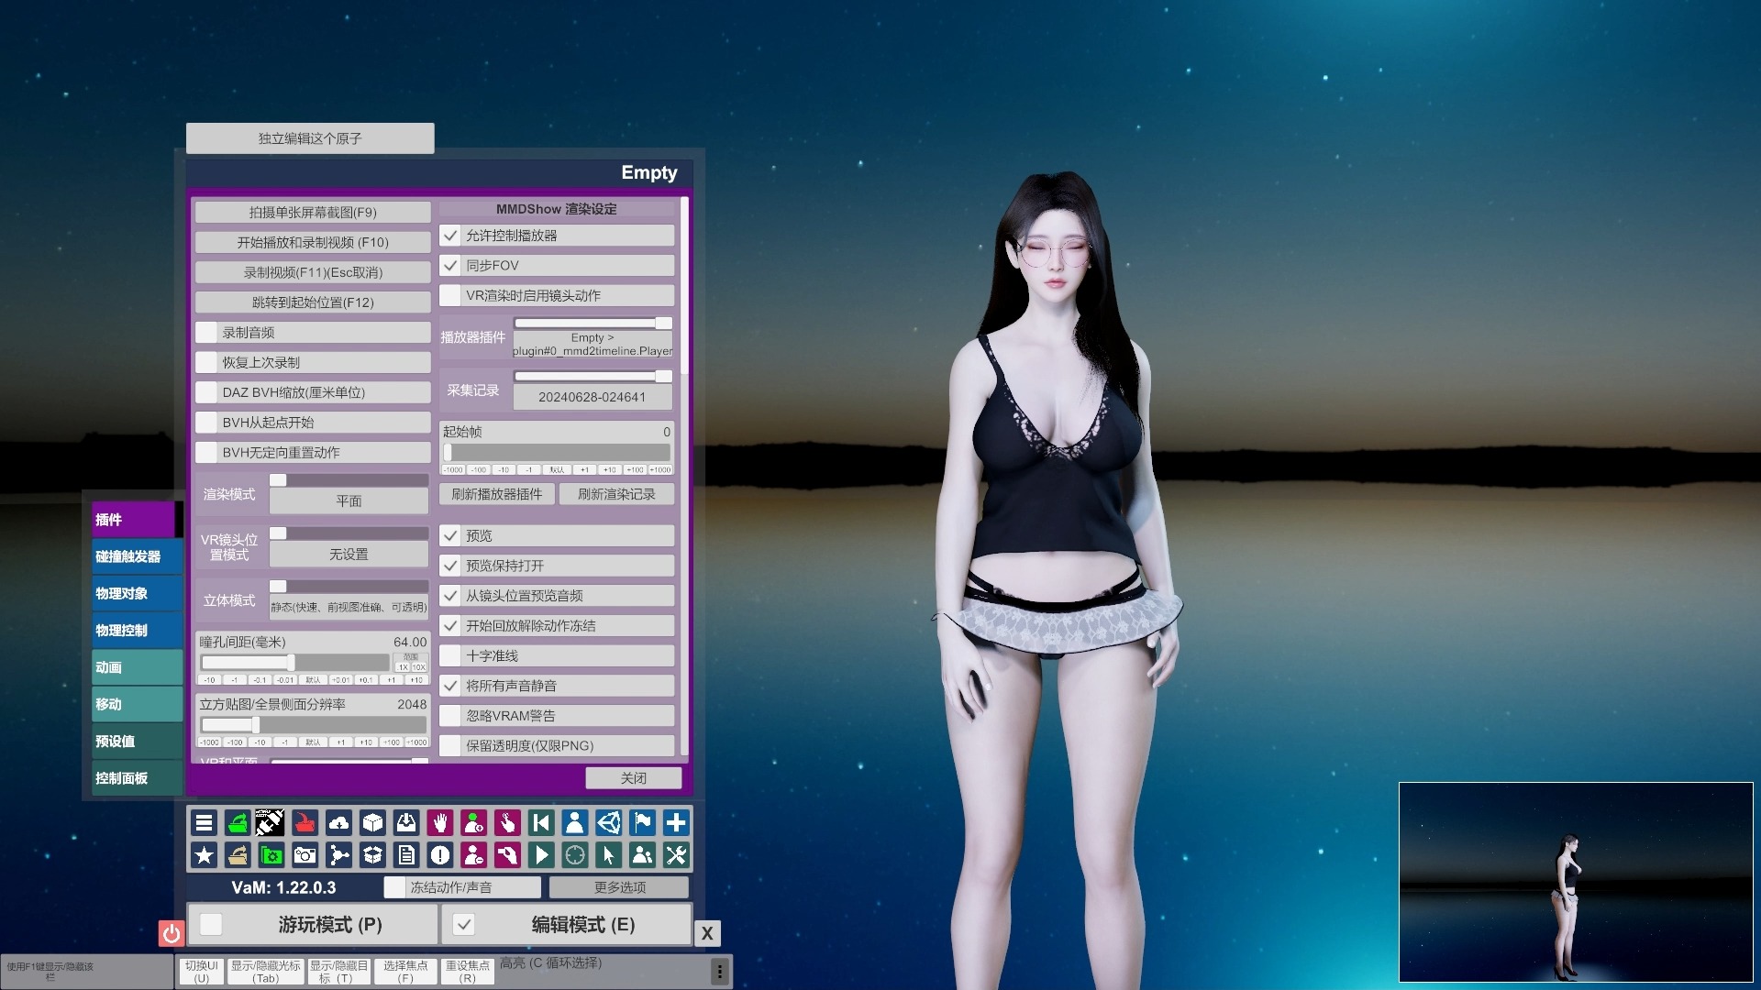Screen dimensions: 1761x990
Task: Switch to 物理控制 tab
Action: [136, 630]
